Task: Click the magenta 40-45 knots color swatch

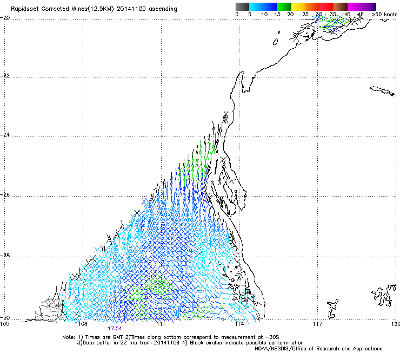Action: [x=355, y=6]
